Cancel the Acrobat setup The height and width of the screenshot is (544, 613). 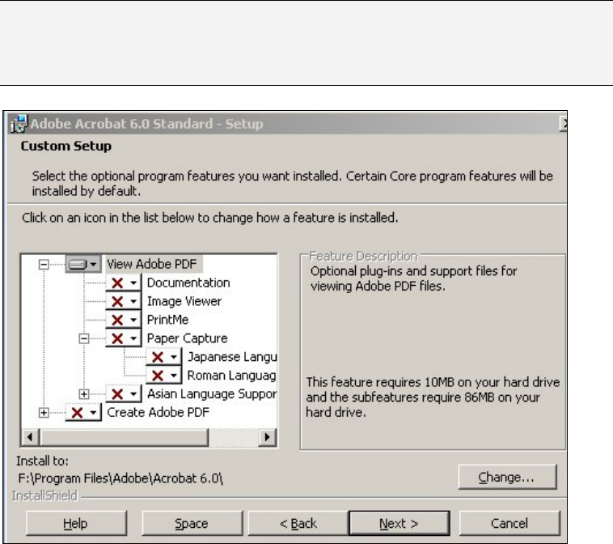click(x=509, y=523)
